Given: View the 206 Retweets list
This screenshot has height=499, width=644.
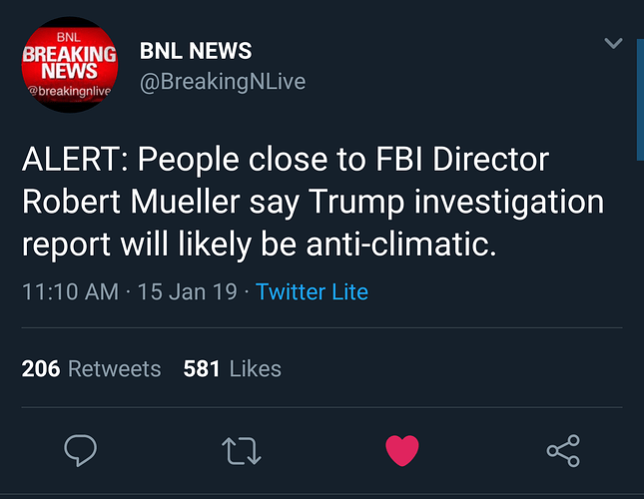Looking at the screenshot, I should 91,368.
